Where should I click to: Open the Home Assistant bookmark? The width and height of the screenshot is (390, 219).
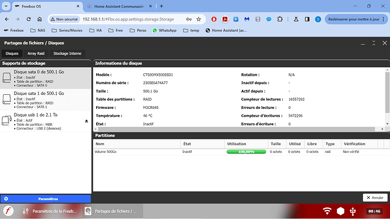[226, 30]
